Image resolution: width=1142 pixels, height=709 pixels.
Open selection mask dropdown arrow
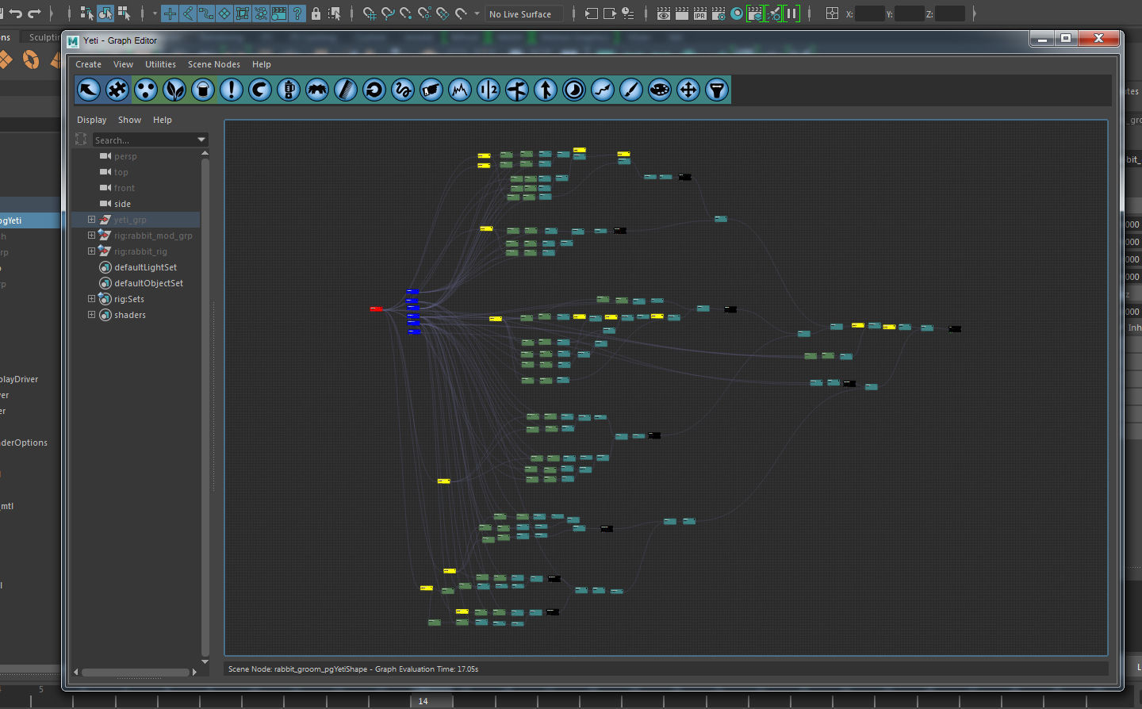pyautogui.click(x=155, y=13)
